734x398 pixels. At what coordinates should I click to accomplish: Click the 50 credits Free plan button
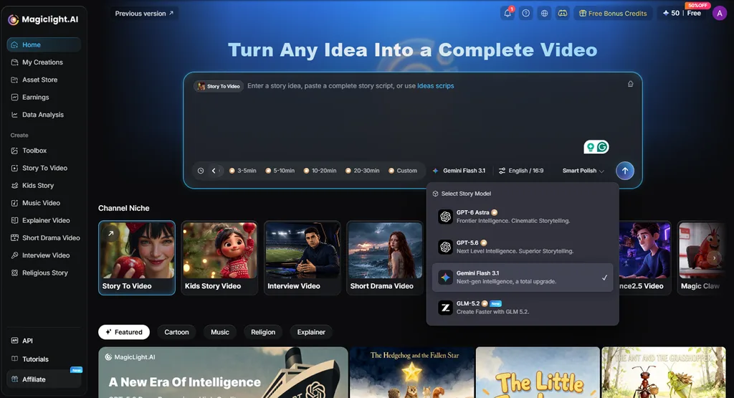click(x=684, y=13)
